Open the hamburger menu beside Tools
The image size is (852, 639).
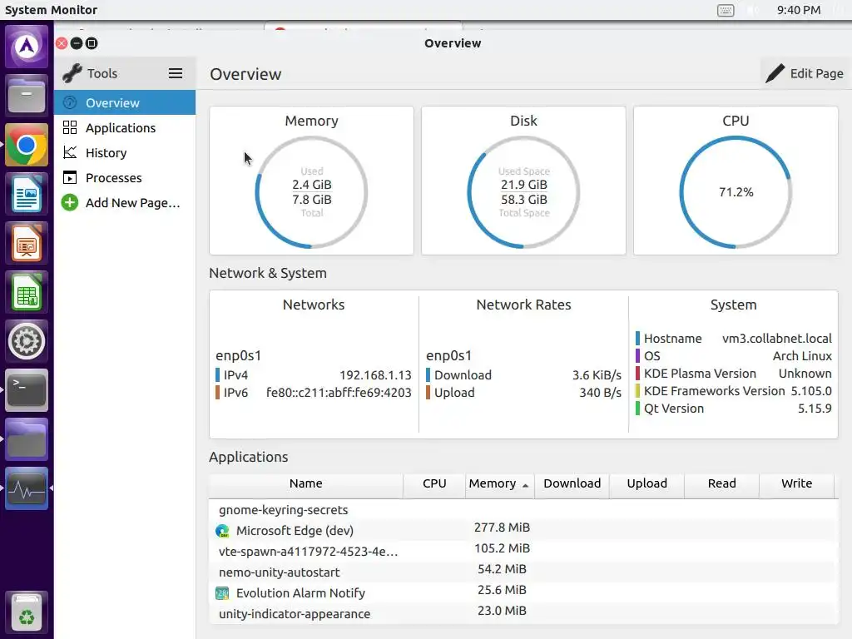(x=175, y=73)
